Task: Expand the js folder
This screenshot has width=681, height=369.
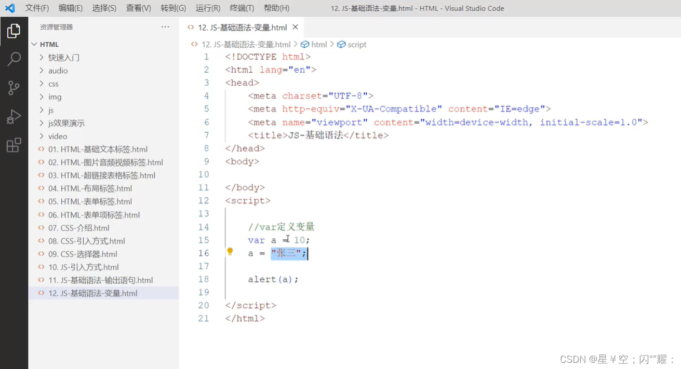Action: [51, 110]
